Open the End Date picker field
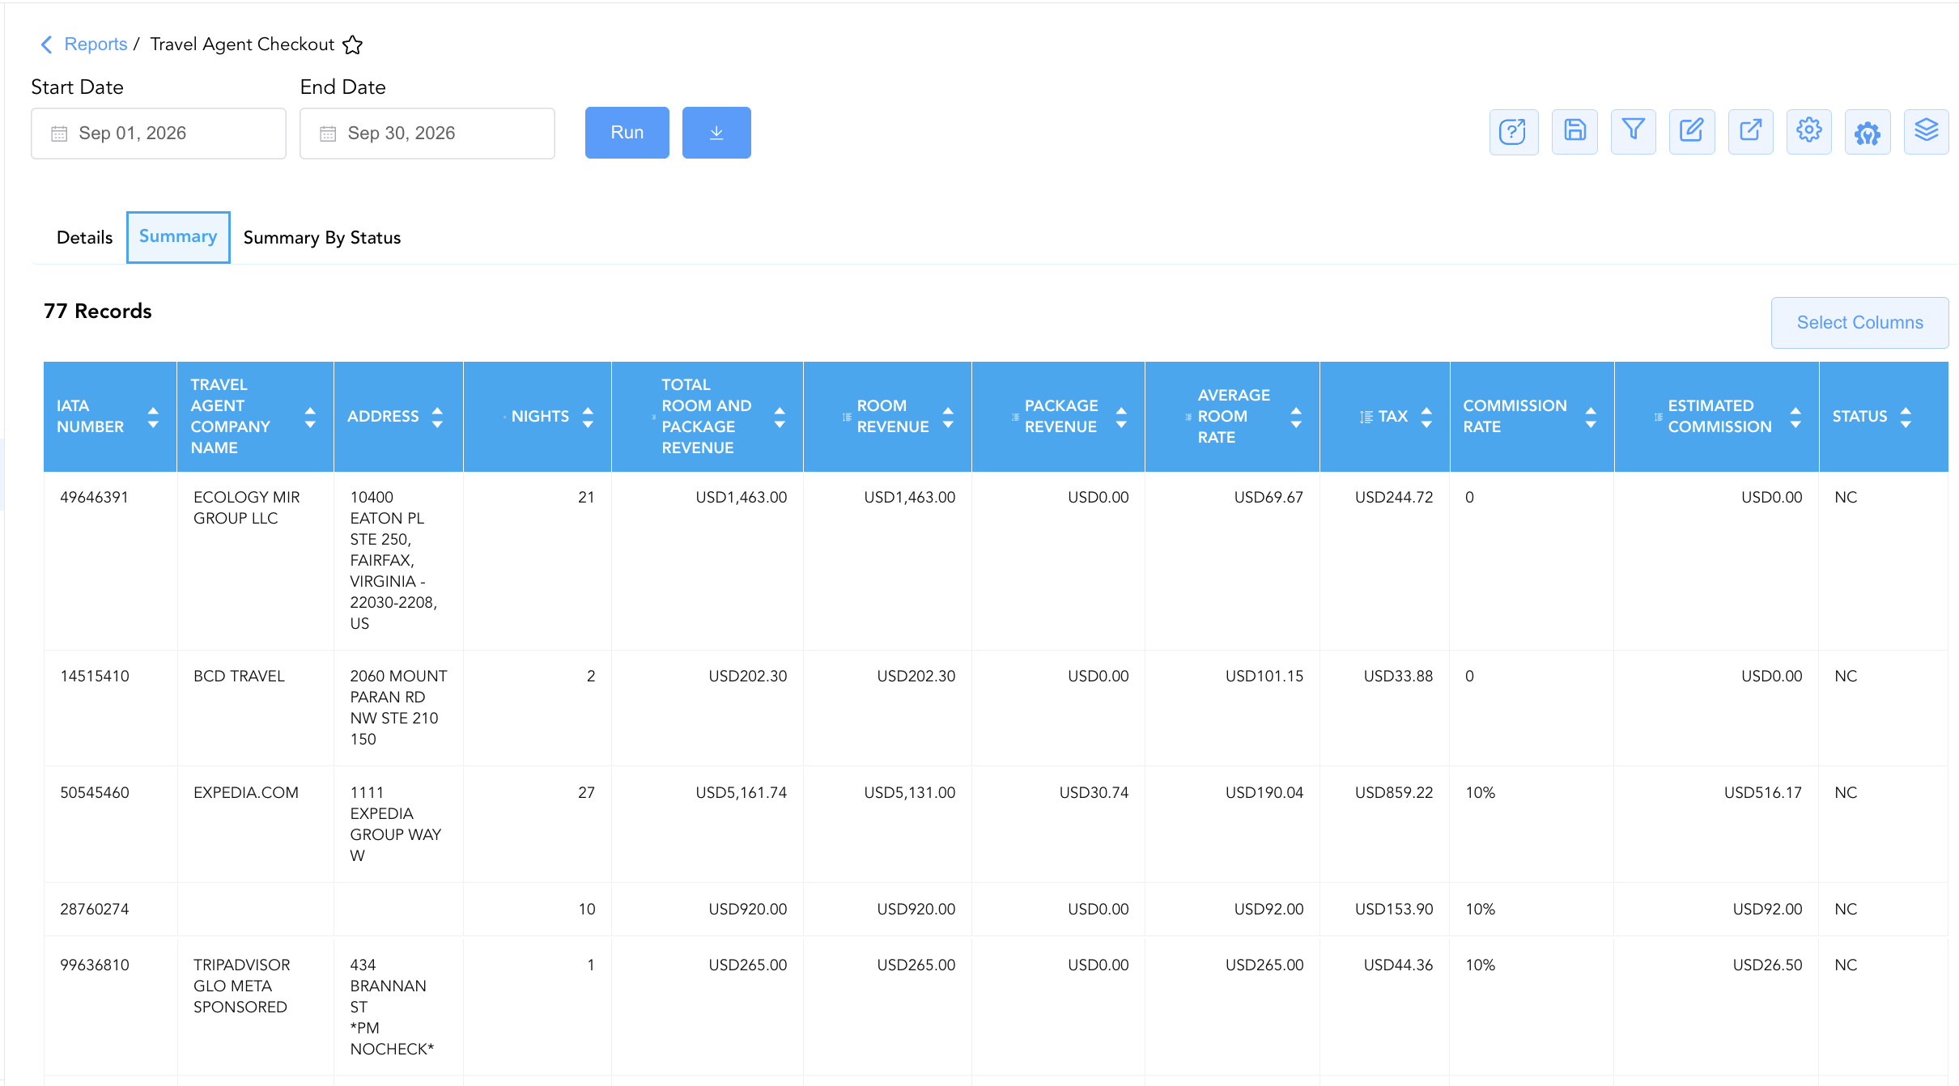The height and width of the screenshot is (1086, 1959). point(427,134)
